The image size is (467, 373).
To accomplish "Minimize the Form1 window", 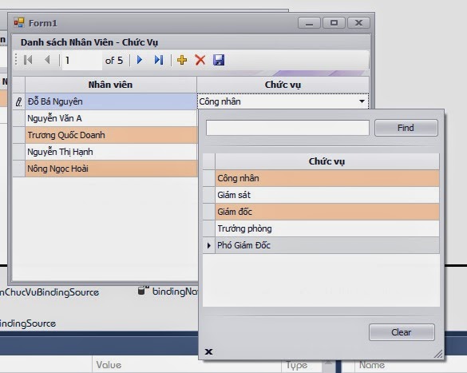I will coord(309,23).
